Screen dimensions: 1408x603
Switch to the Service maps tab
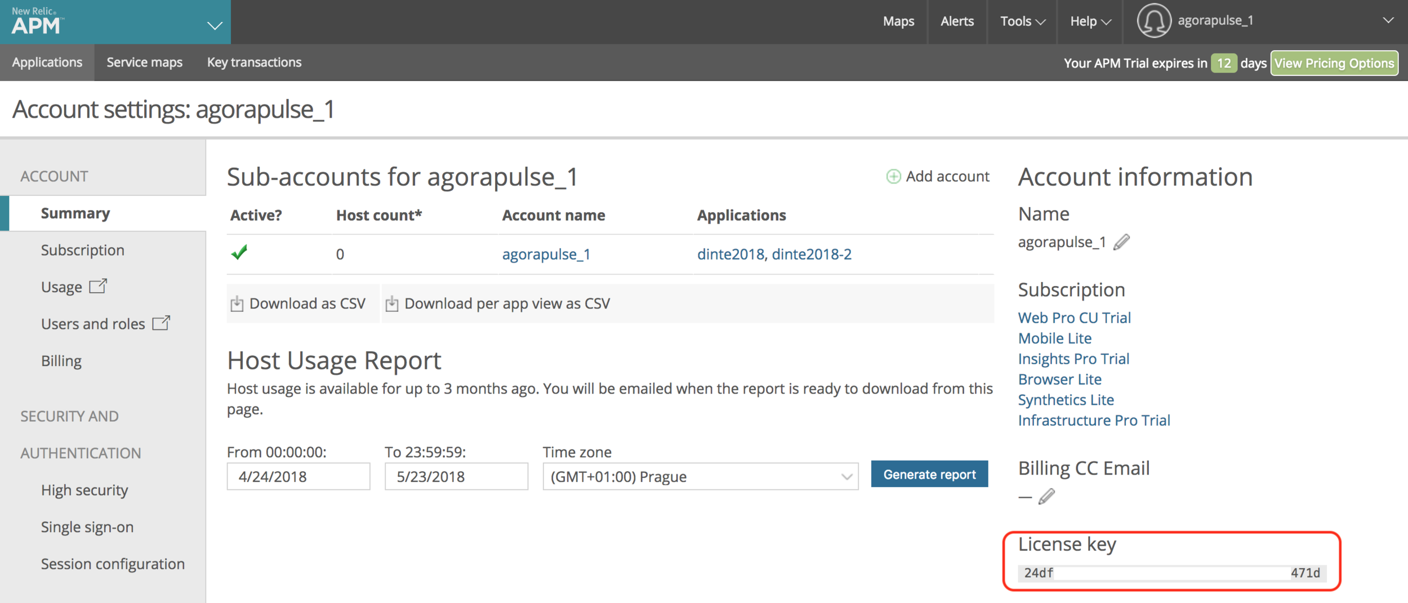tap(145, 62)
